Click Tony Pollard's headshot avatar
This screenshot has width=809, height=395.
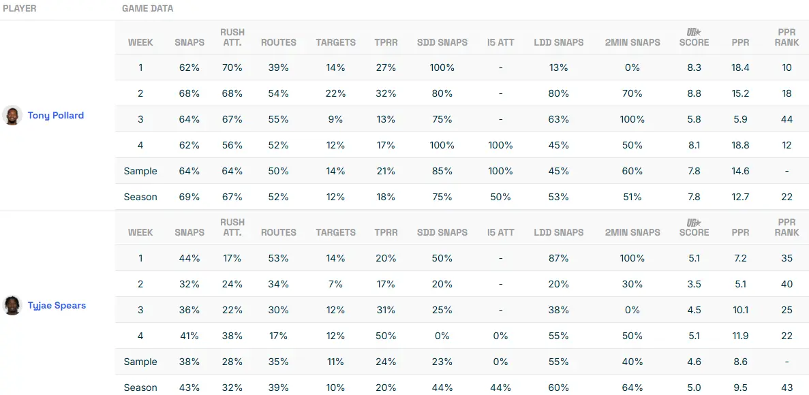click(x=12, y=116)
